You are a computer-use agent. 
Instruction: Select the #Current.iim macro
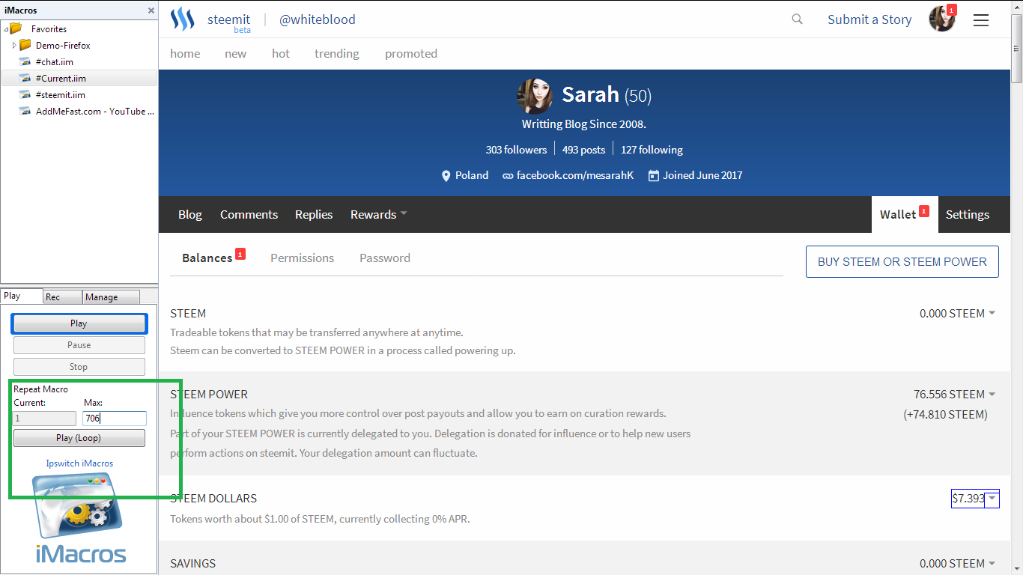point(79,78)
